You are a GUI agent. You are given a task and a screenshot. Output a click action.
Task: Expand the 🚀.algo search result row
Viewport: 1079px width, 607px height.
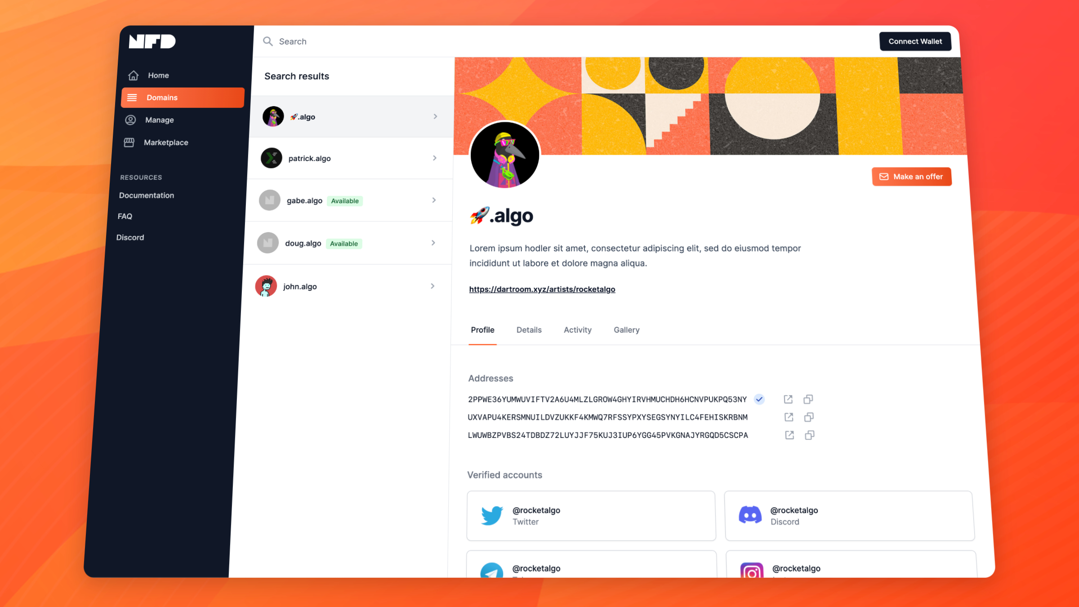point(435,116)
